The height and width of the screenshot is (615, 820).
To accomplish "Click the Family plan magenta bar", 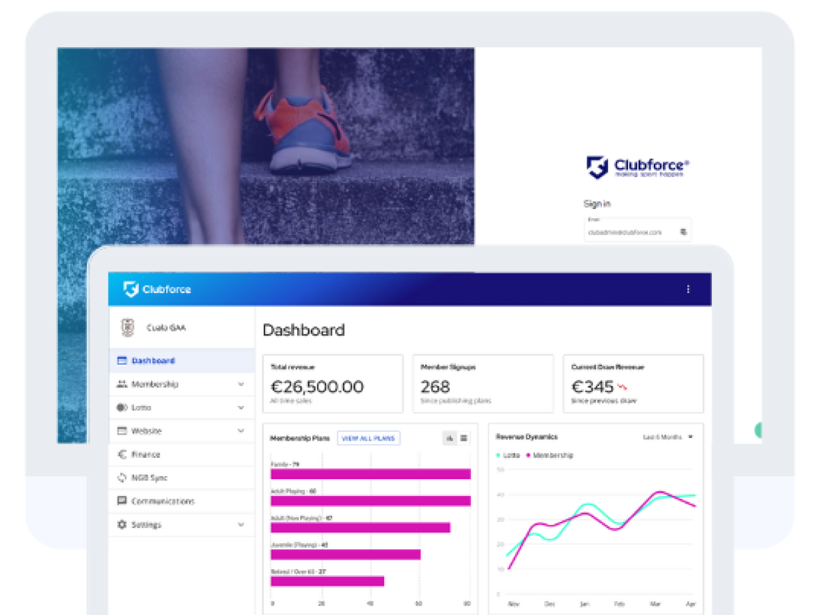I will click(370, 474).
